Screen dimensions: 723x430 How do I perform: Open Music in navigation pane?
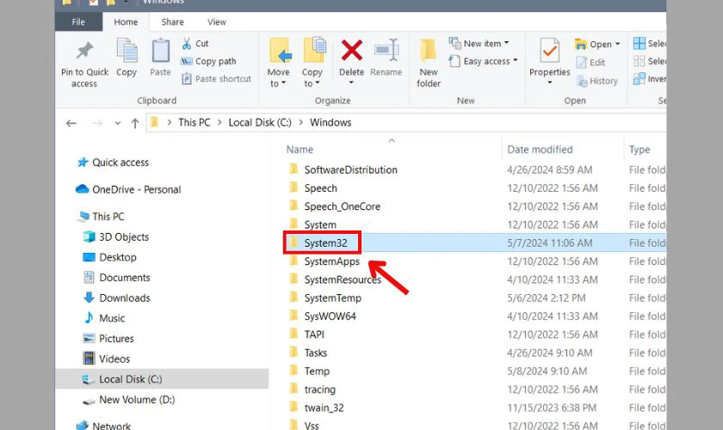104,318
